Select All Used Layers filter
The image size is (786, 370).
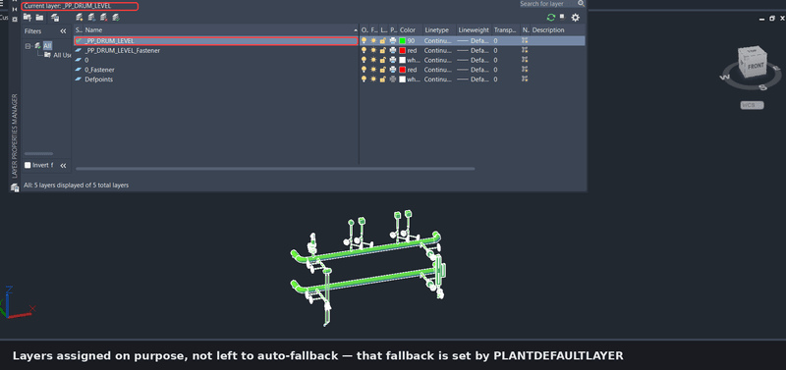pos(62,55)
